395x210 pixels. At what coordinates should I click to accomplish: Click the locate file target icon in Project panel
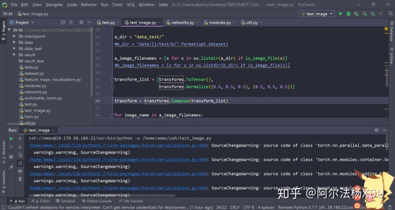[63, 22]
